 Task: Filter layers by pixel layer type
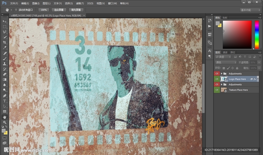pos(235,57)
